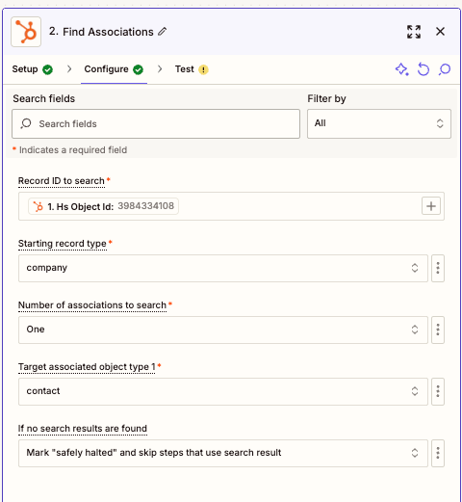
Task: Open the contact target object dropdown
Action: pyautogui.click(x=223, y=391)
